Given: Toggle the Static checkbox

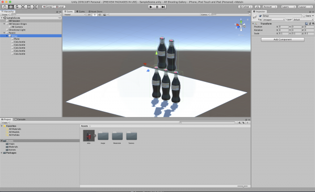Looking at the screenshot, I should 304,16.
